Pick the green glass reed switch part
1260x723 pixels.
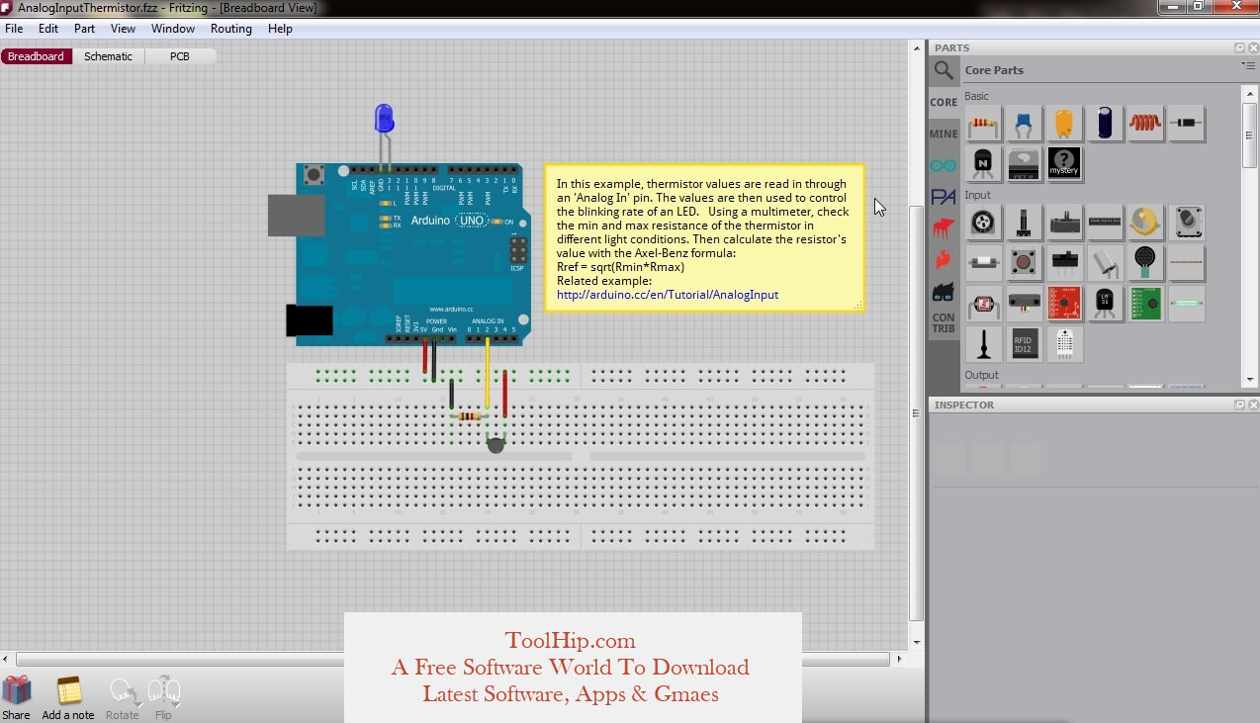(x=1186, y=304)
